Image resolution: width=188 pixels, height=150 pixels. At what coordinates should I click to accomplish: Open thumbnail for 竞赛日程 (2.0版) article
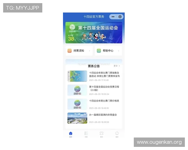pos(77,90)
